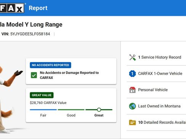Click the blue 1-Owner badge icon
186x139 pixels.
click(x=132, y=74)
